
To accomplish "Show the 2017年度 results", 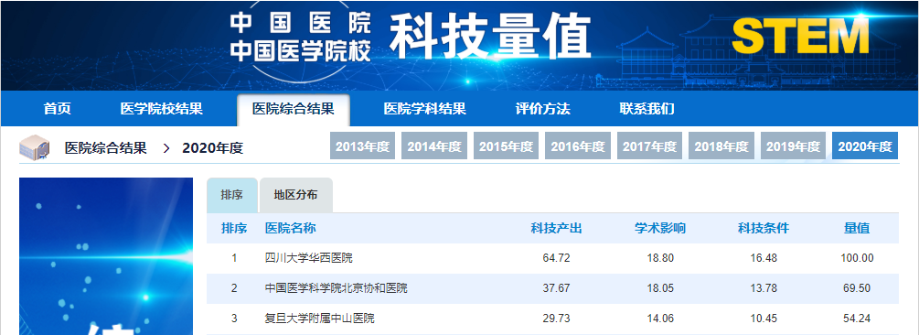I will click(649, 146).
